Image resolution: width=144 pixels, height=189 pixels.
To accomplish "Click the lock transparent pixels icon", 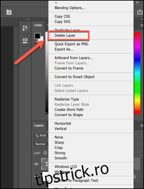I will click(x=45, y=153).
